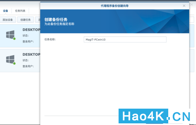Close the backup creation wizard dialog
Viewport: 196px width, 125px height.
click(184, 6)
